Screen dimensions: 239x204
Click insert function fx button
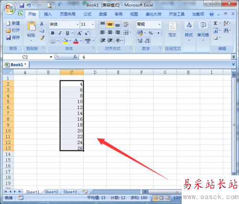click(x=75, y=57)
